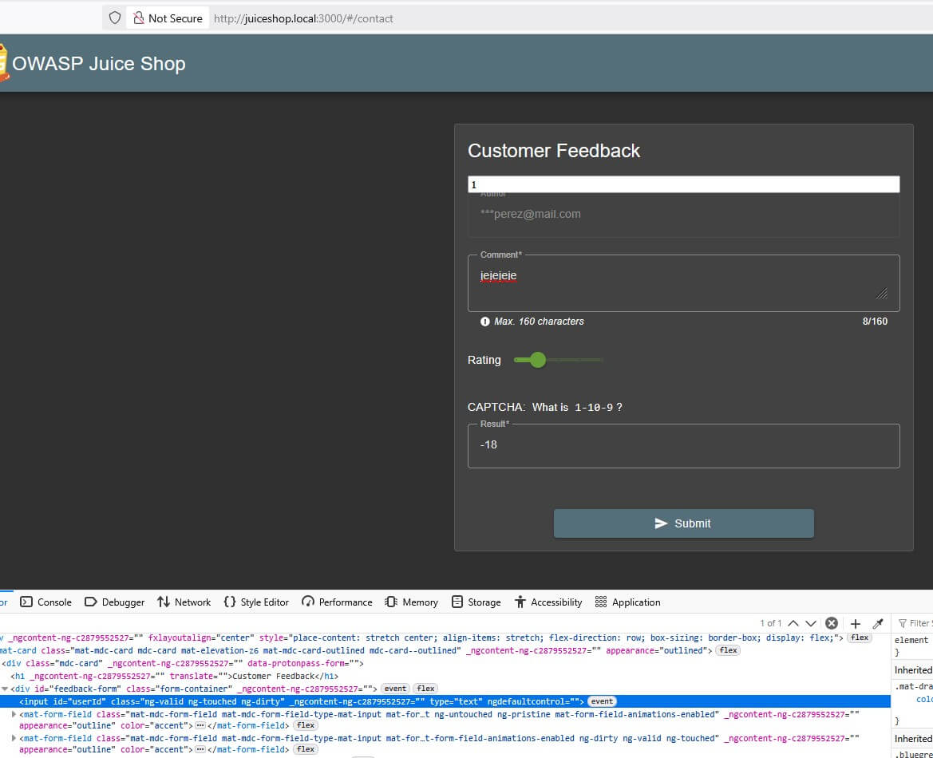The image size is (933, 758).
Task: Click the '8/160' character counter
Action: 875,322
